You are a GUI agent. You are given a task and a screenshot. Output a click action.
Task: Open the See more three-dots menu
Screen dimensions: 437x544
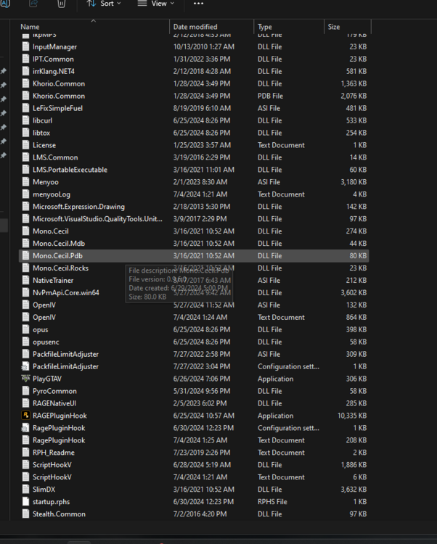pos(199,4)
